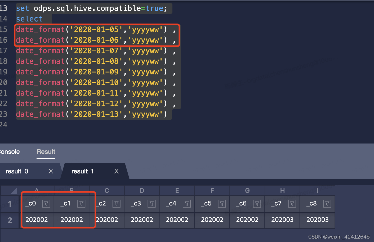Select row header 1
The width and height of the screenshot is (374, 242).
click(x=10, y=204)
